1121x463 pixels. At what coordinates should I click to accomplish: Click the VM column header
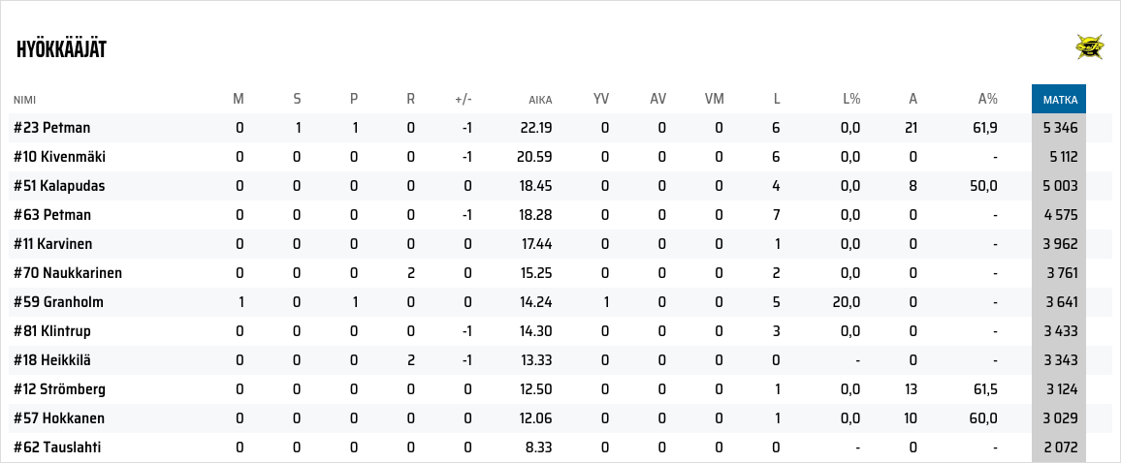coord(715,99)
